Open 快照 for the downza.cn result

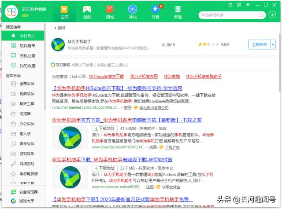click(153, 147)
